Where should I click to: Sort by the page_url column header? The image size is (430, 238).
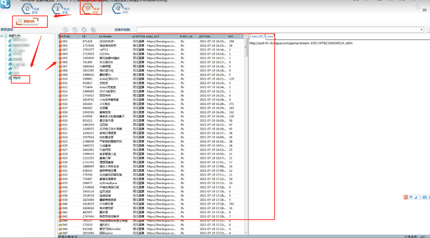tap(162, 37)
